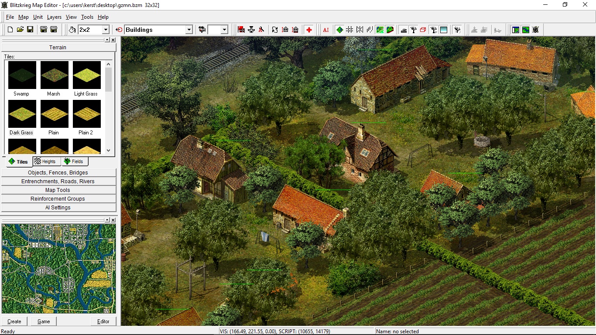Viewport: 596px width, 335px height.
Task: Toggle the bare tree objects icon
Action: coord(414,30)
